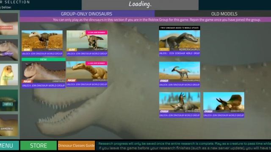Click Unlock button under gold horned ceratopsian
271x152 pixels.
point(224,115)
